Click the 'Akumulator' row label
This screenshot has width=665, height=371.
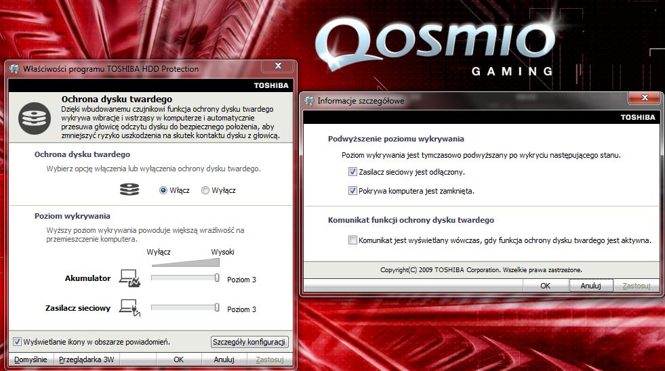[87, 278]
